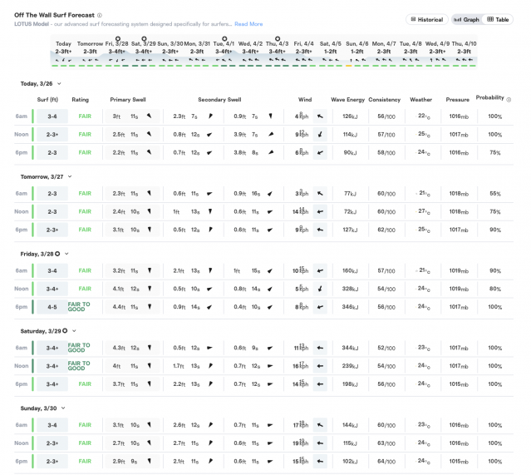
Task: Click the circle marker next to Friday, 3/28 heading
Action: point(57,254)
